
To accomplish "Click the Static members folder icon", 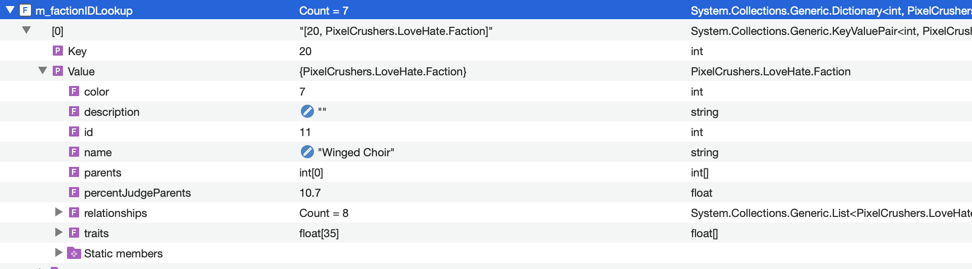I will pos(74,253).
